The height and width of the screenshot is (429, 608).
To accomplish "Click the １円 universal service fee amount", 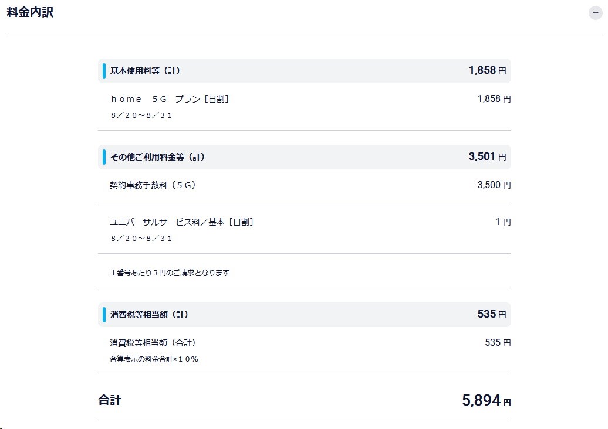I will (504, 222).
